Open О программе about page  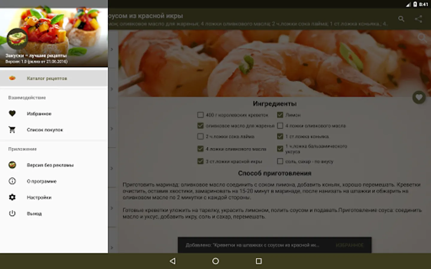[x=54, y=181]
